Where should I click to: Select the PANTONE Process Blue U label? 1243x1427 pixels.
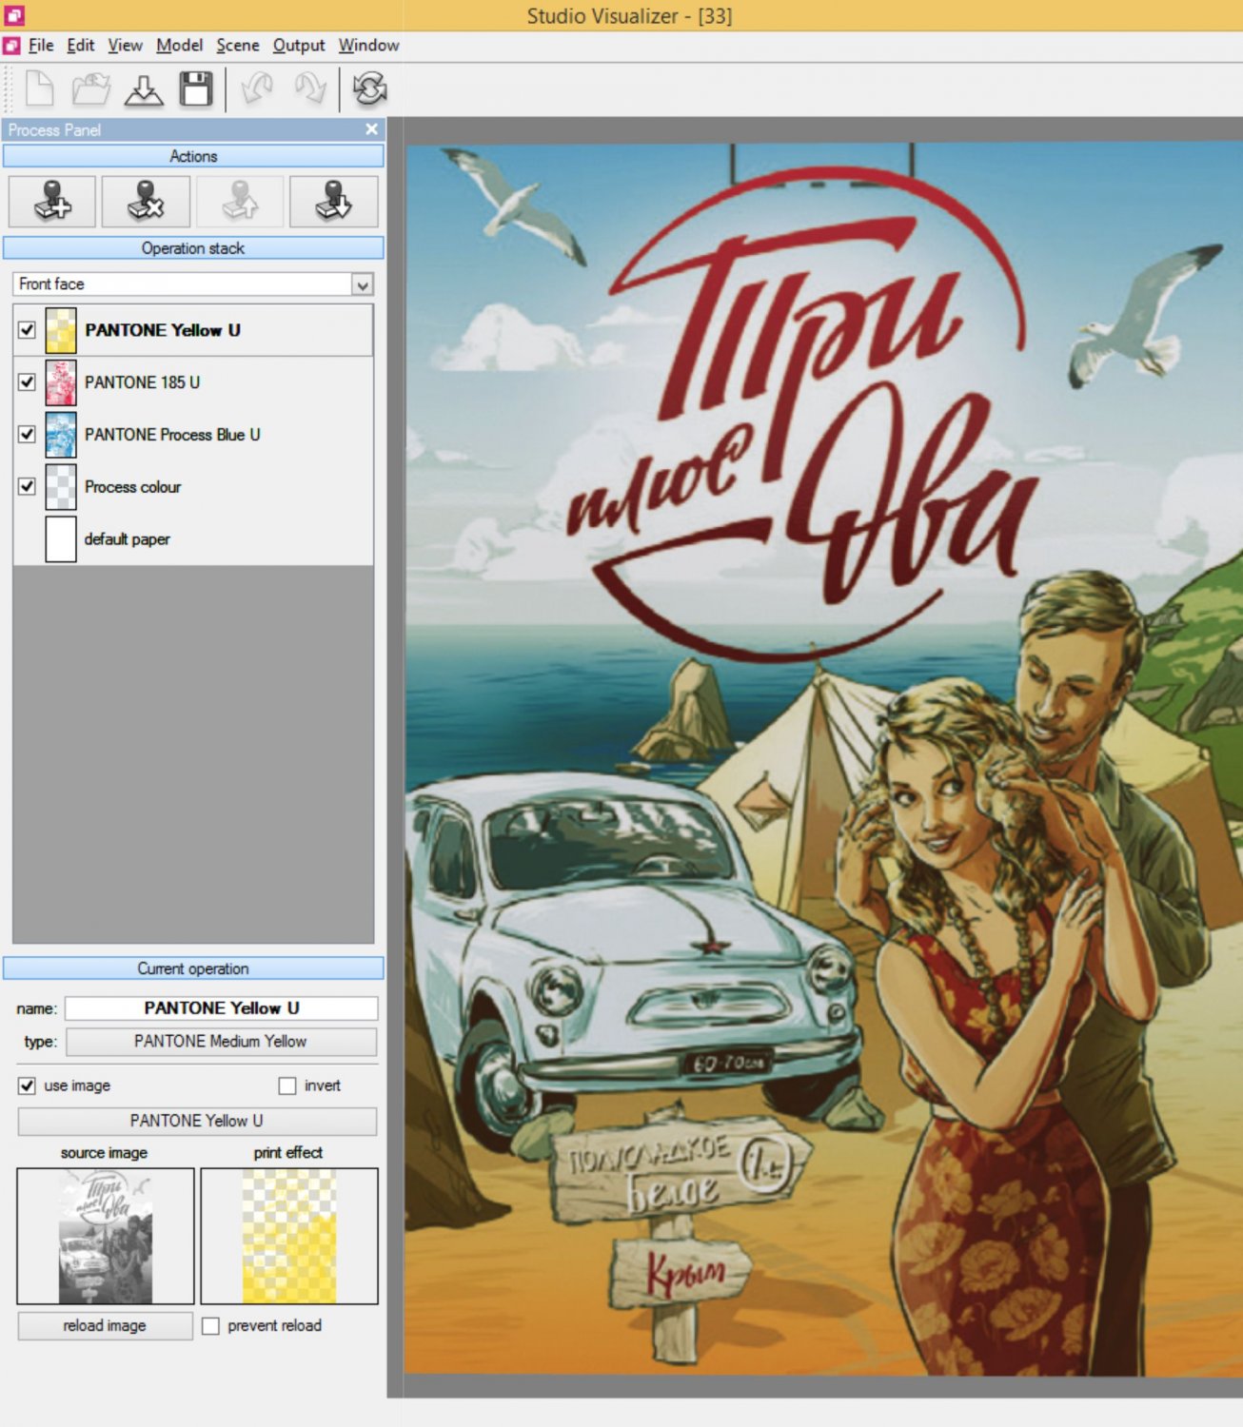click(x=172, y=435)
